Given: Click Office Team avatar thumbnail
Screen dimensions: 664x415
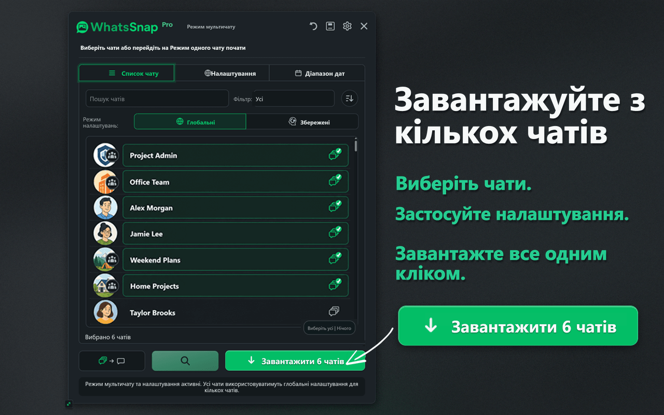Looking at the screenshot, I should click(105, 182).
